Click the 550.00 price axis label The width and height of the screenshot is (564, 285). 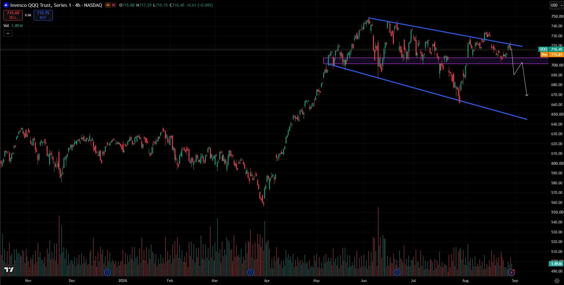[557, 212]
